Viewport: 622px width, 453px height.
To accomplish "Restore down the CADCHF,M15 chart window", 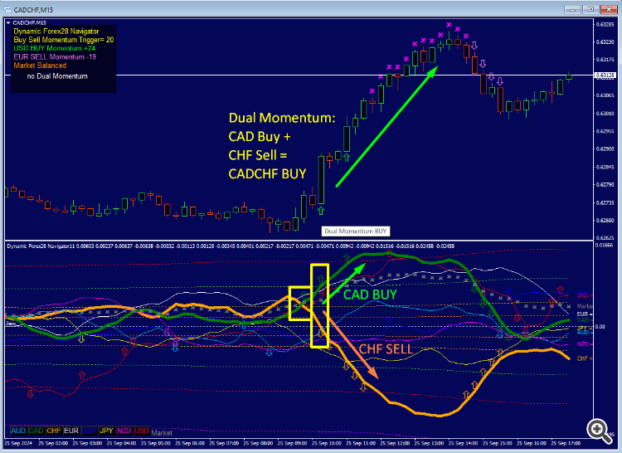I will pyautogui.click(x=590, y=9).
